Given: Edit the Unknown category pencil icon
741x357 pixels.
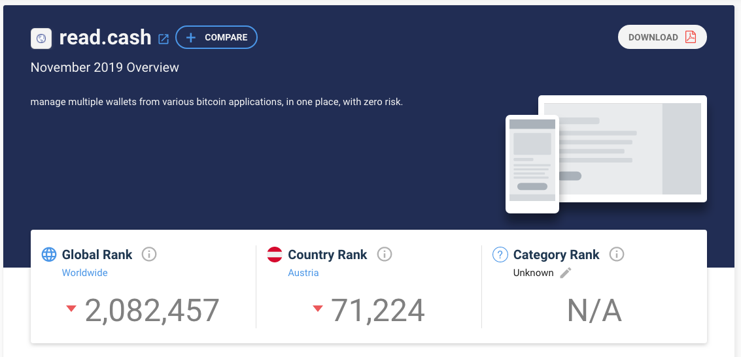Looking at the screenshot, I should (x=566, y=273).
